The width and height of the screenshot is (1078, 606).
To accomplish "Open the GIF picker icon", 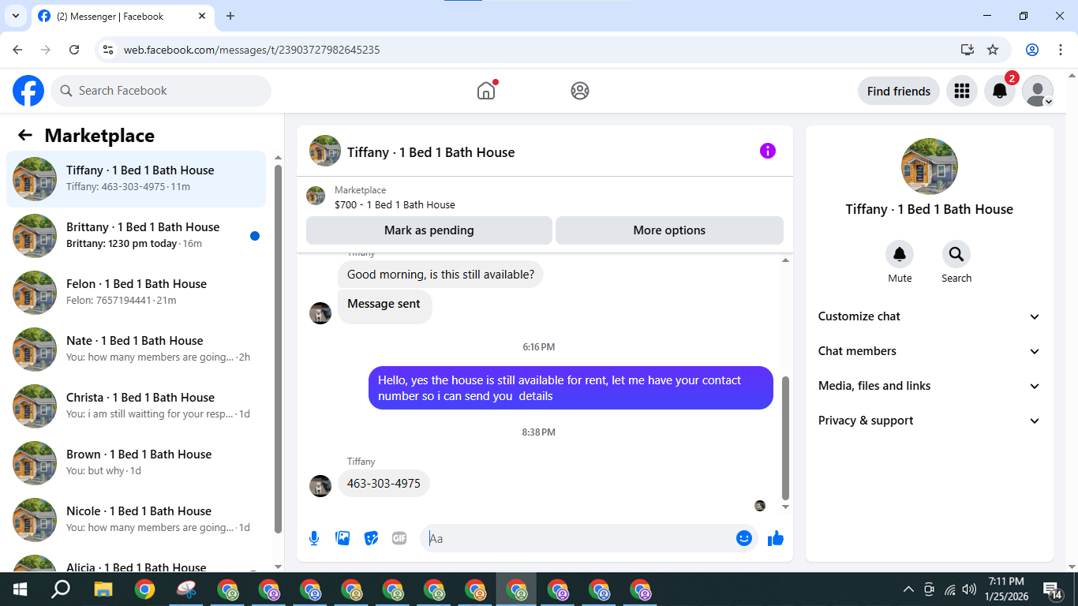I will [399, 538].
